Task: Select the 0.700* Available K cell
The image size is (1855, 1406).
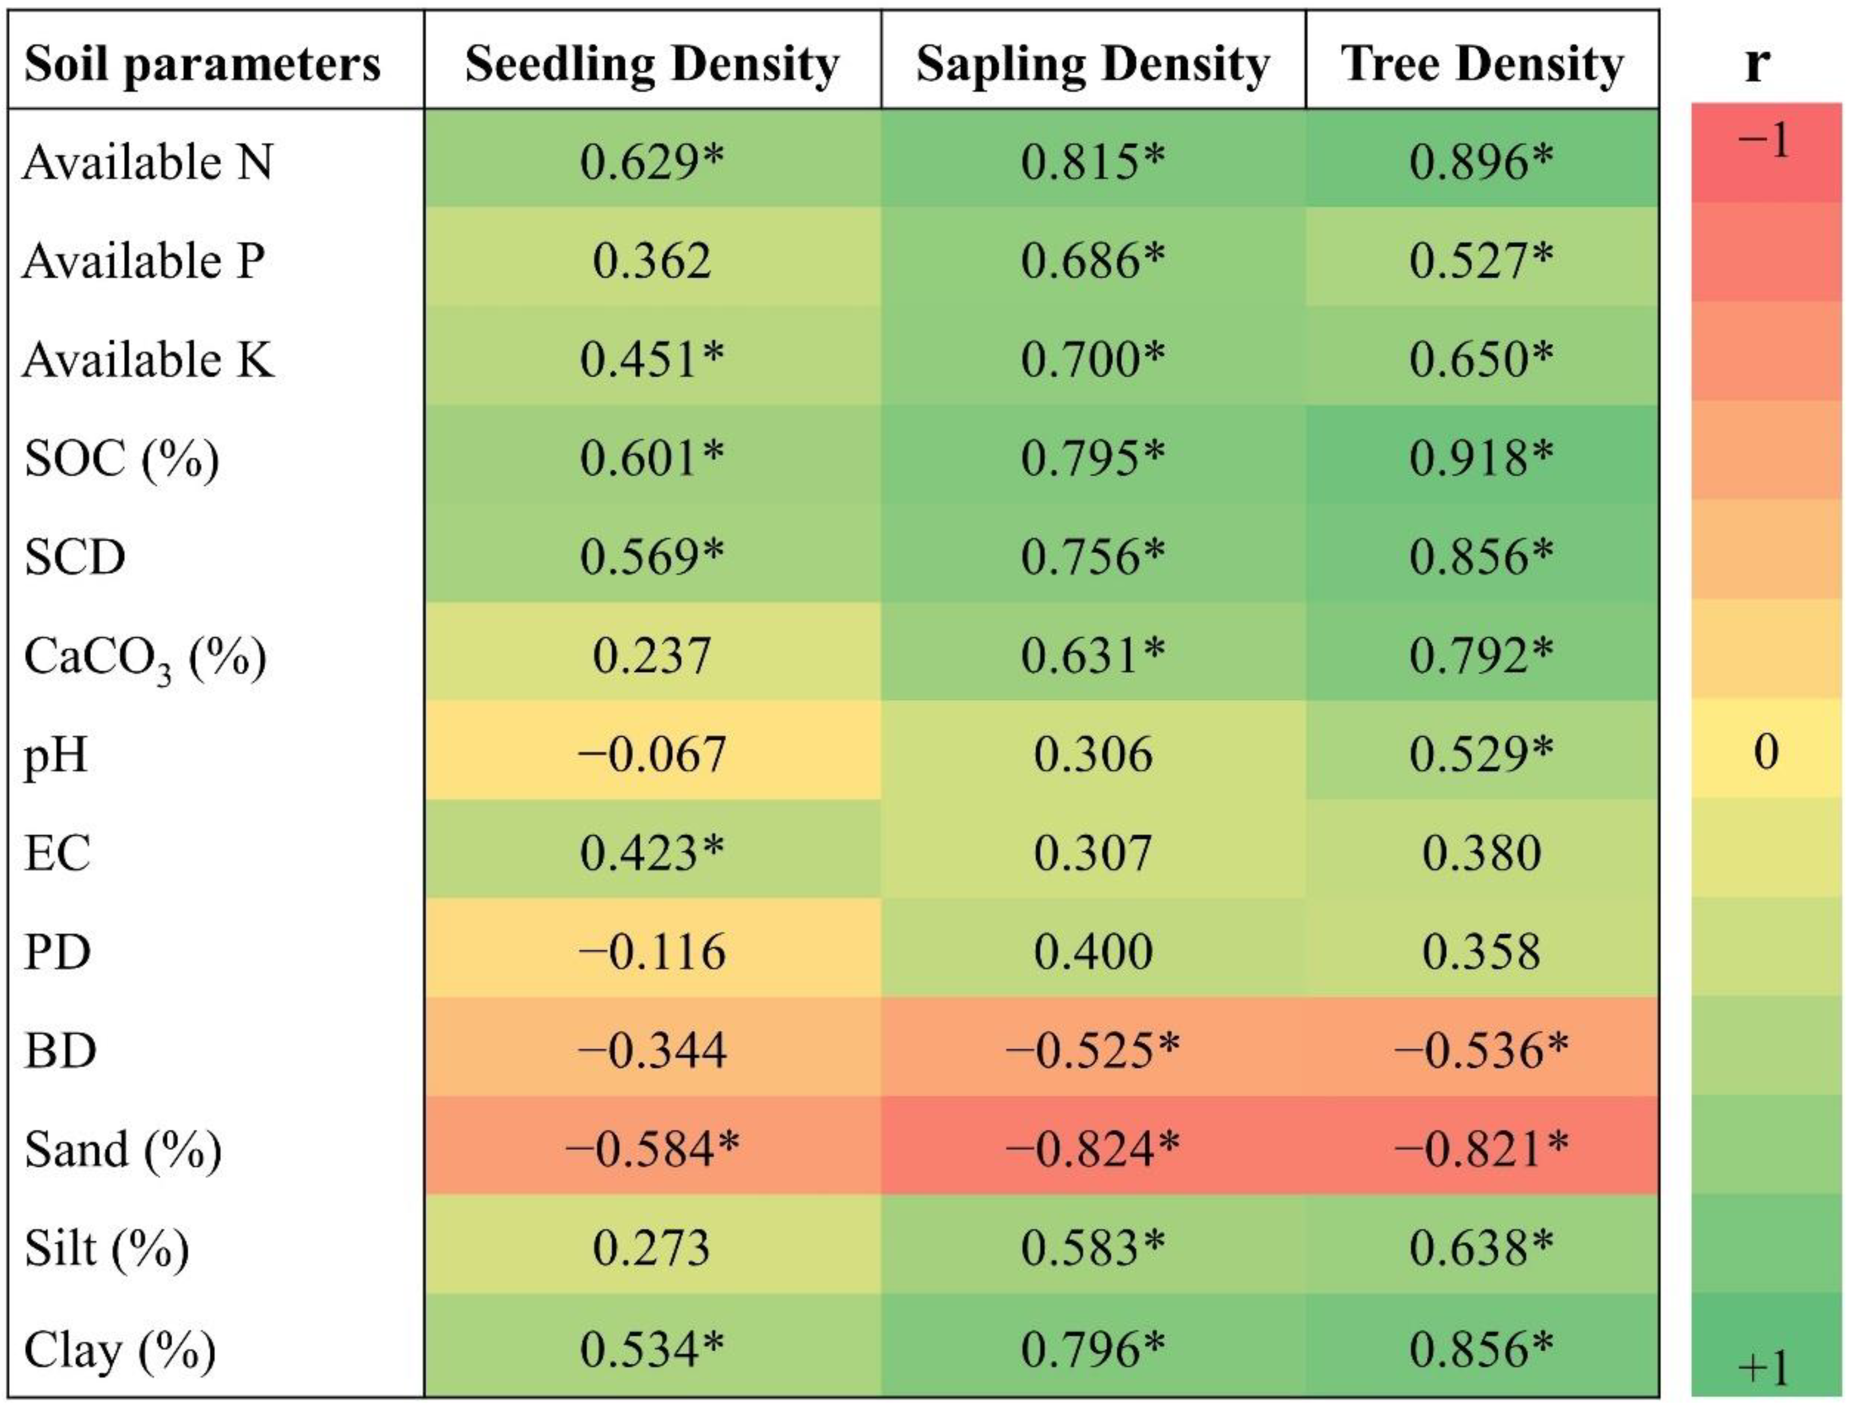Action: 1092,359
